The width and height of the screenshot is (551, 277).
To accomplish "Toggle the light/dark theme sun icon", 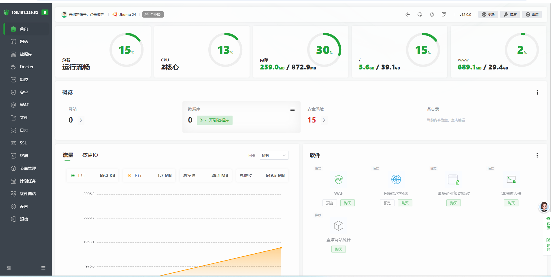I will click(408, 14).
